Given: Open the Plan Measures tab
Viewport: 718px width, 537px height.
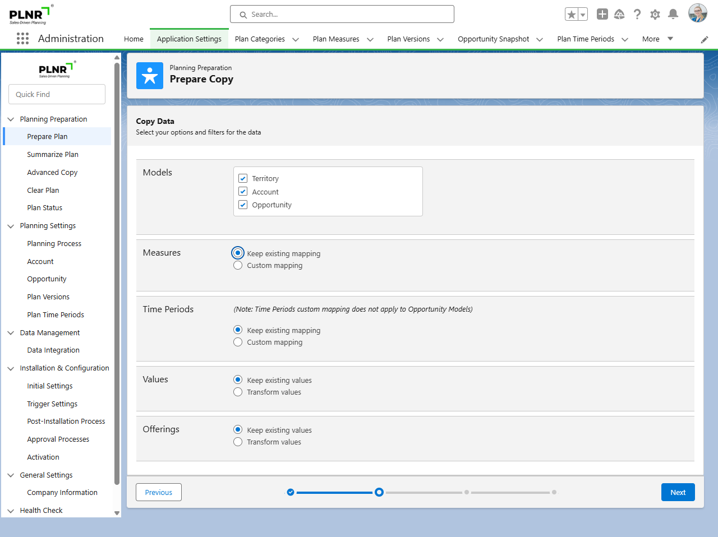Looking at the screenshot, I should pyautogui.click(x=336, y=39).
